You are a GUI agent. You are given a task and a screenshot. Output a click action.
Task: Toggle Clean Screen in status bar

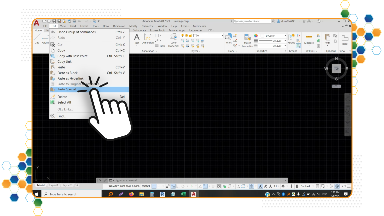344,186
